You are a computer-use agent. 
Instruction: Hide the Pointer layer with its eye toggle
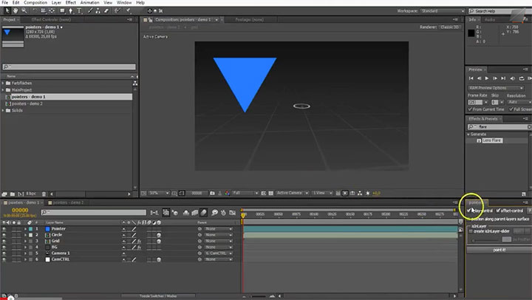(4, 229)
